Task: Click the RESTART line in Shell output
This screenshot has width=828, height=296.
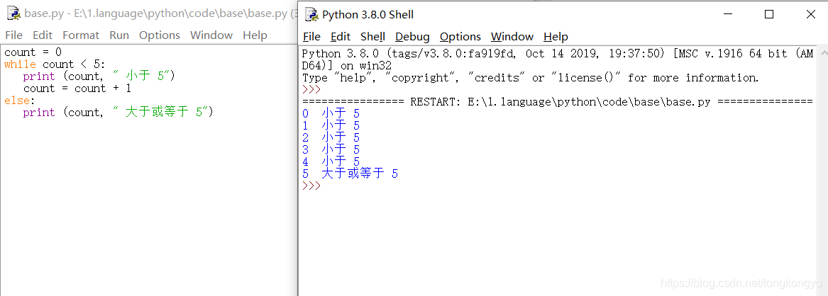Action: coord(557,102)
